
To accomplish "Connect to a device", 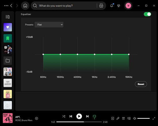I will 129,118.
